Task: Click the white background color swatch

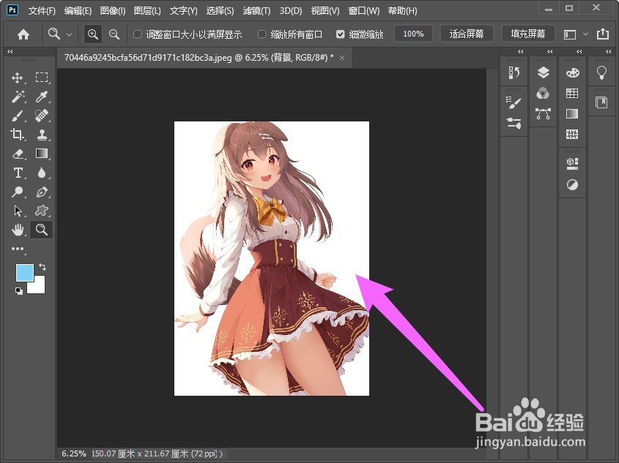Action: pos(38,287)
